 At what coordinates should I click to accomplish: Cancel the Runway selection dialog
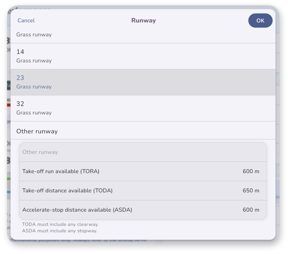[26, 20]
